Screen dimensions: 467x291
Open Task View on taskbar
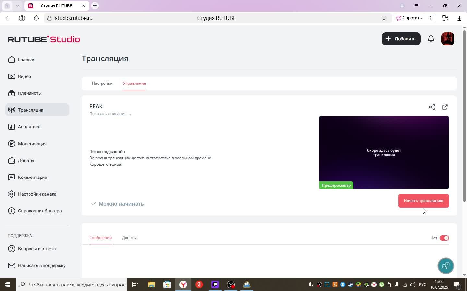click(x=135, y=285)
